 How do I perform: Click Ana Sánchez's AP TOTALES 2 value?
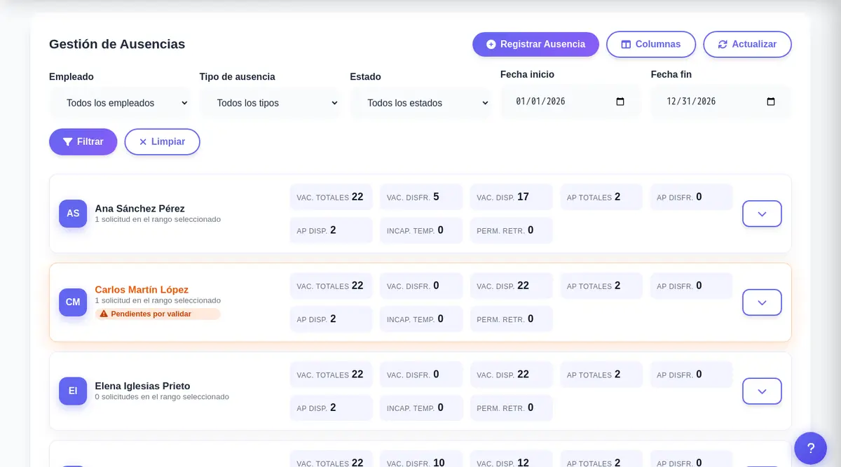pyautogui.click(x=601, y=197)
